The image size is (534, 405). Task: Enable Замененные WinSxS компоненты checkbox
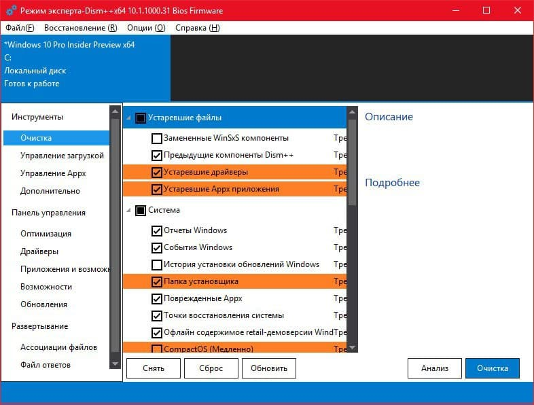click(x=156, y=139)
